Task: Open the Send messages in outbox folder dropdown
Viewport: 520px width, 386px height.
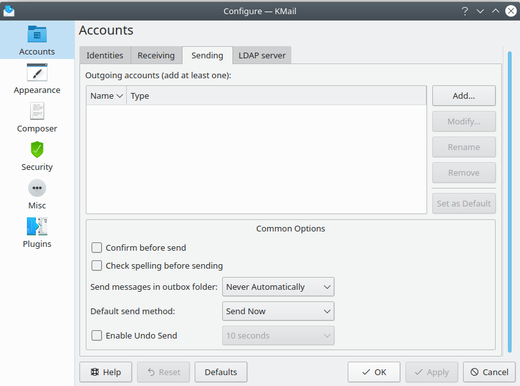Action: pyautogui.click(x=278, y=287)
